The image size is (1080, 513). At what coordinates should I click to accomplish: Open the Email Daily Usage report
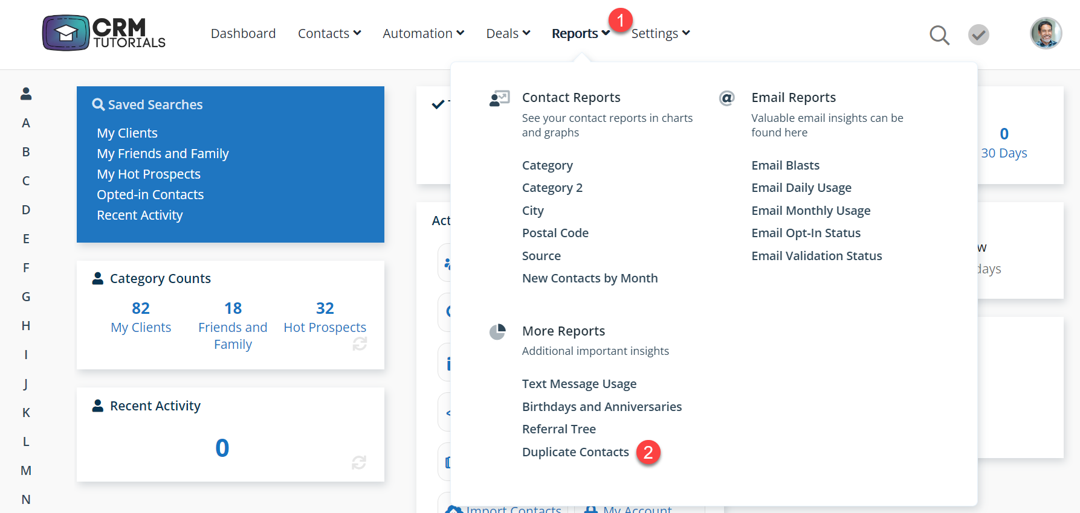801,188
